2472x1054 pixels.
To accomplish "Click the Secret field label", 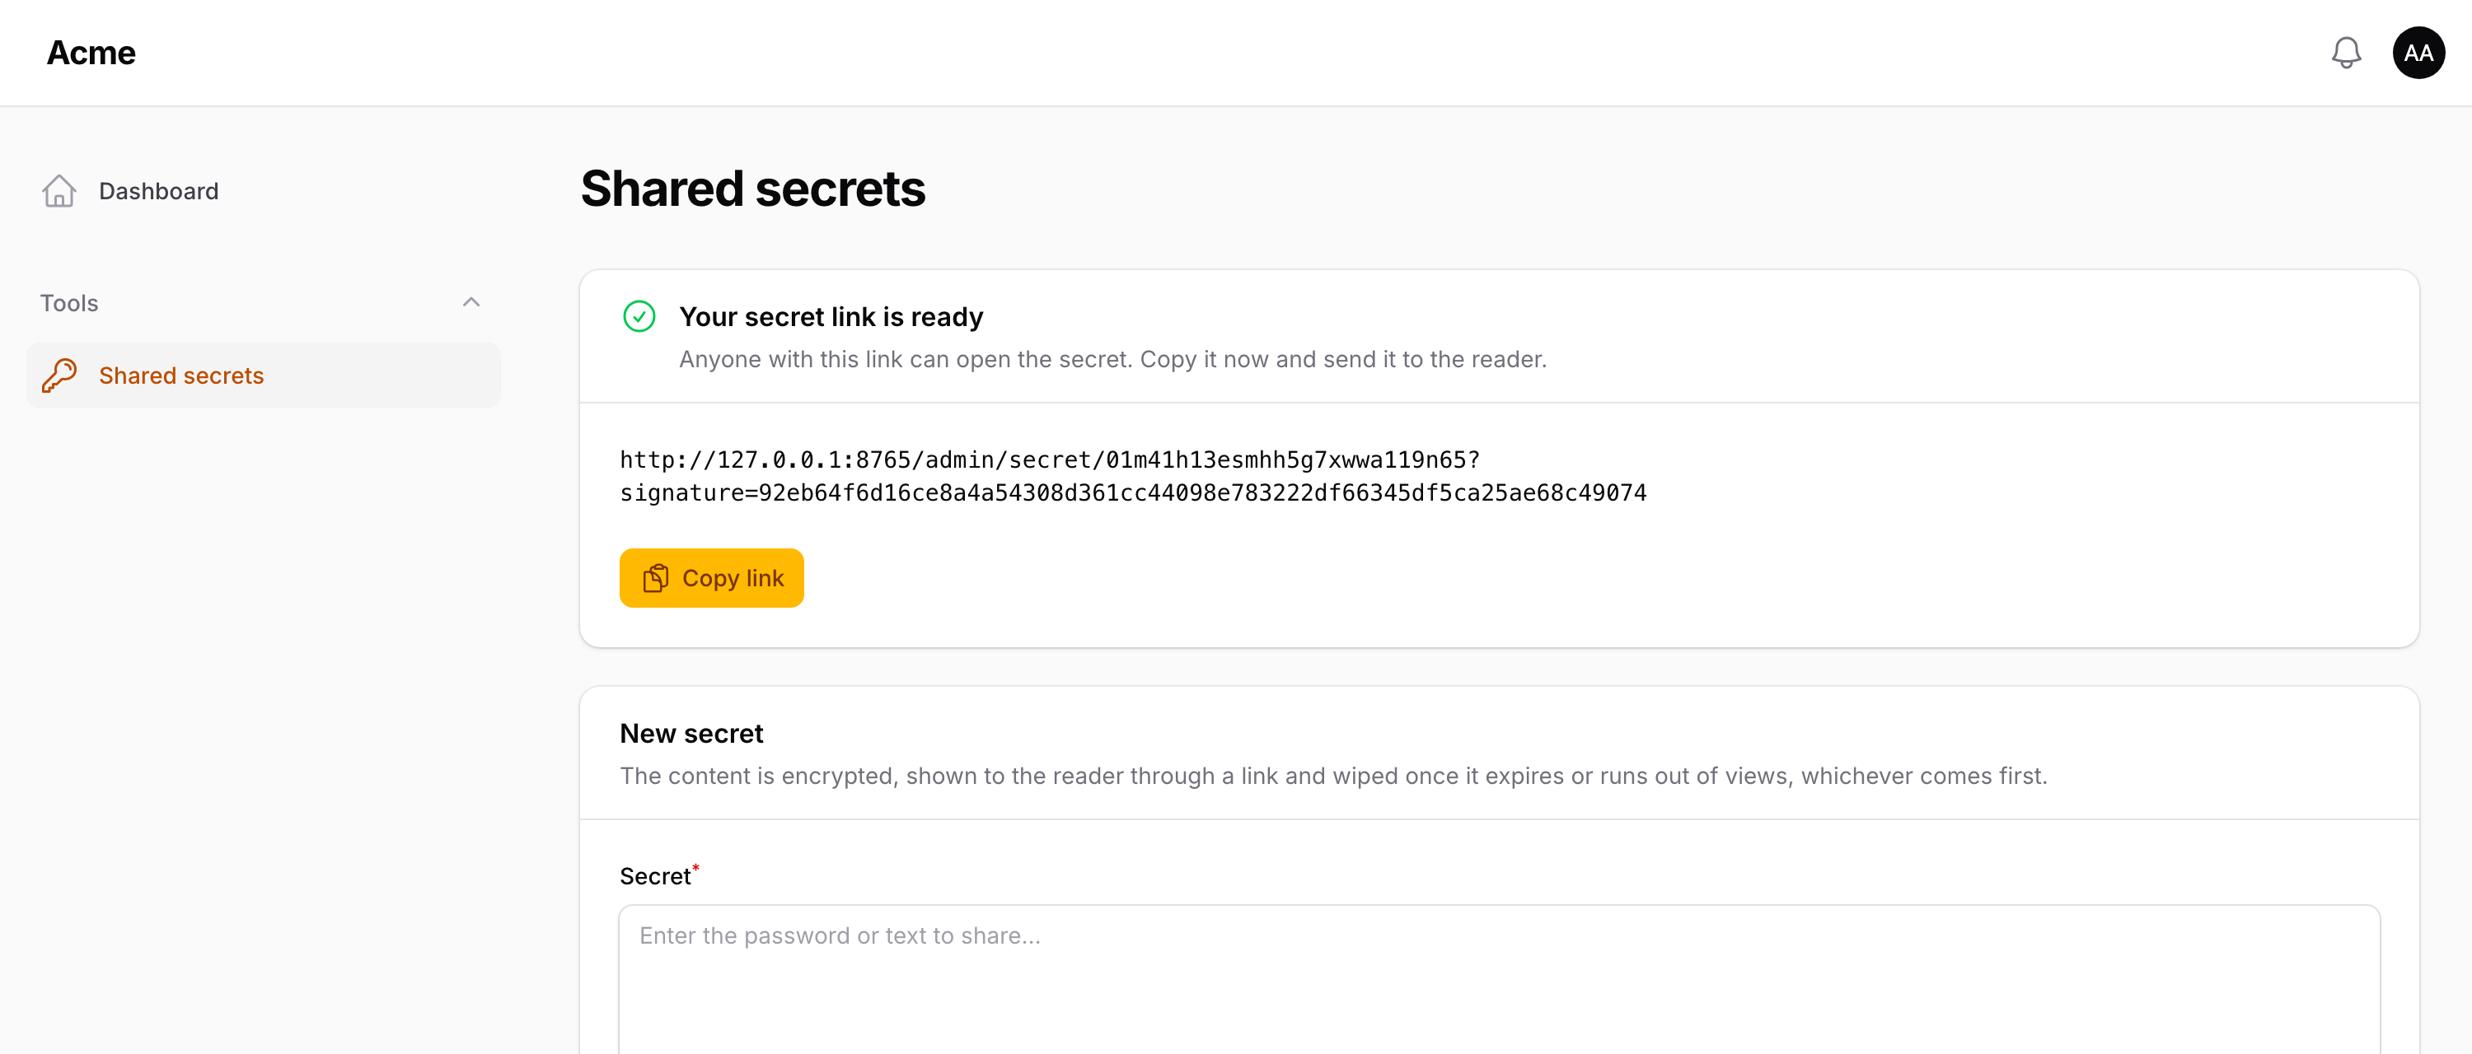I will pyautogui.click(x=655, y=875).
